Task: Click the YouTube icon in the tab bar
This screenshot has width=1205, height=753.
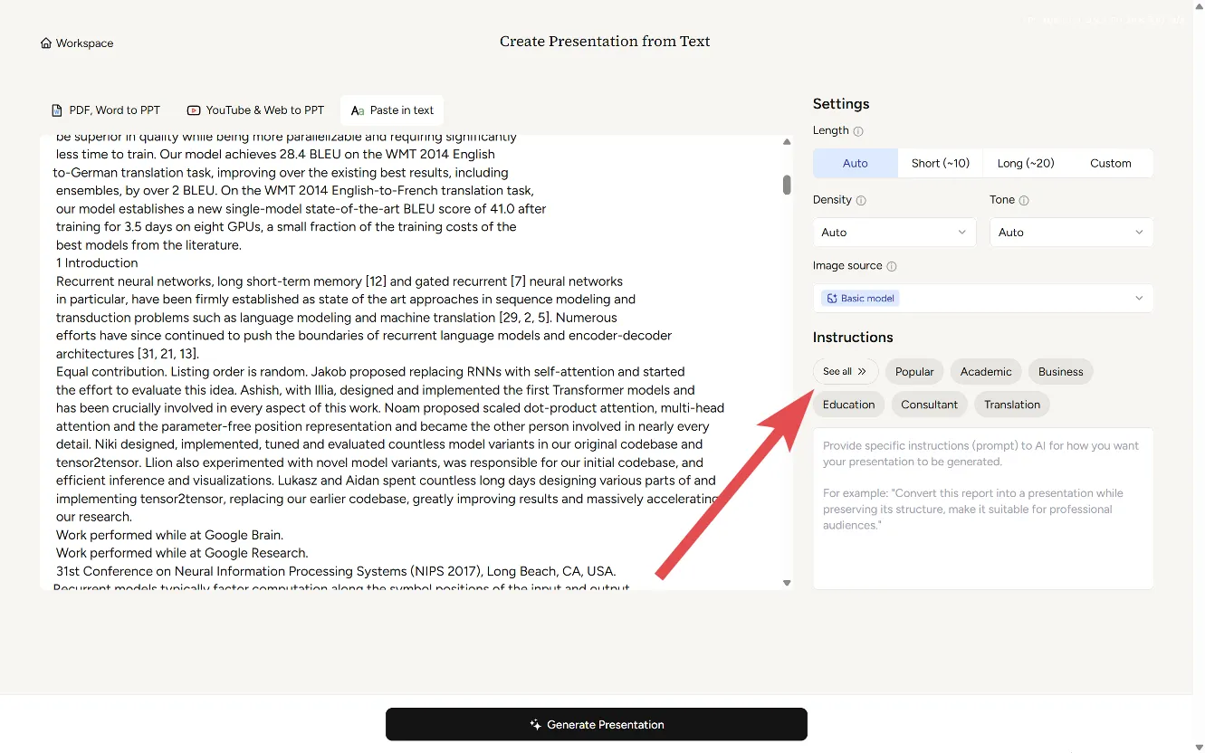Action: click(194, 110)
